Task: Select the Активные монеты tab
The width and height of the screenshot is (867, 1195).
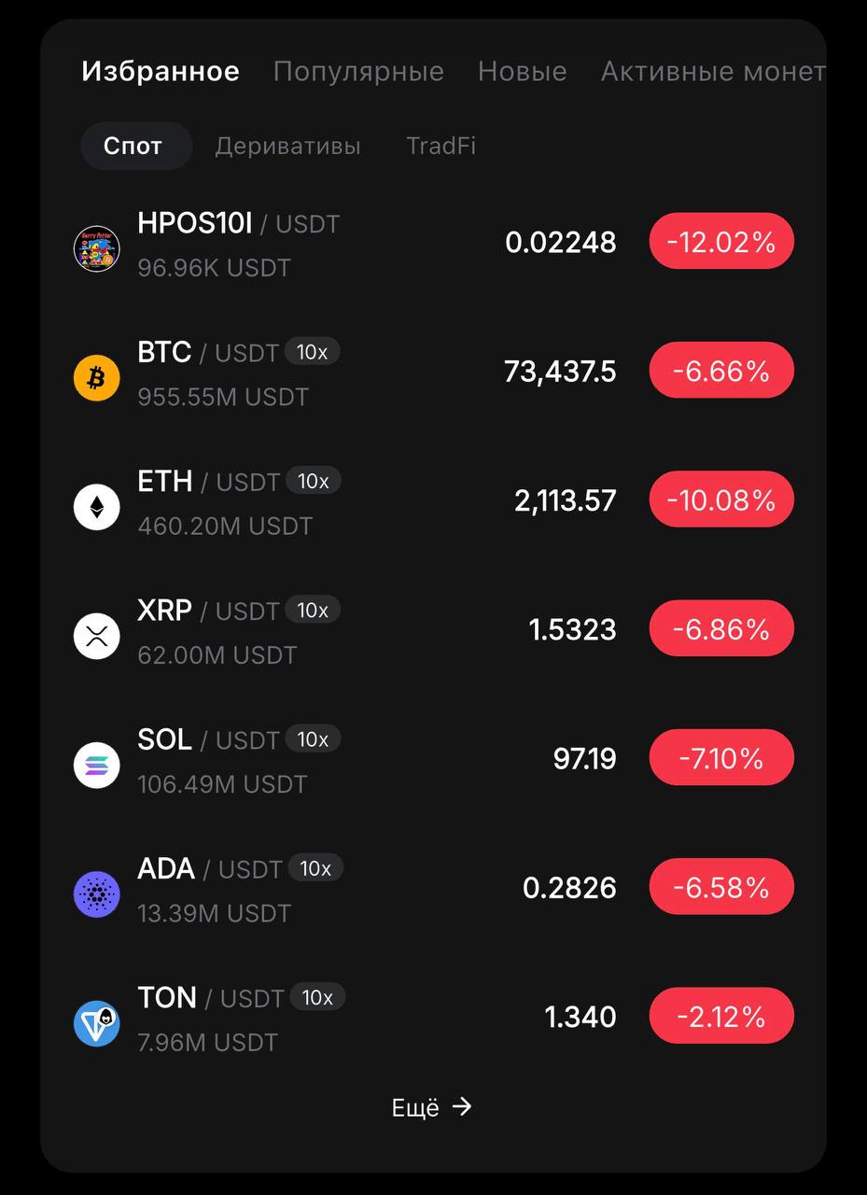Action: click(x=712, y=71)
